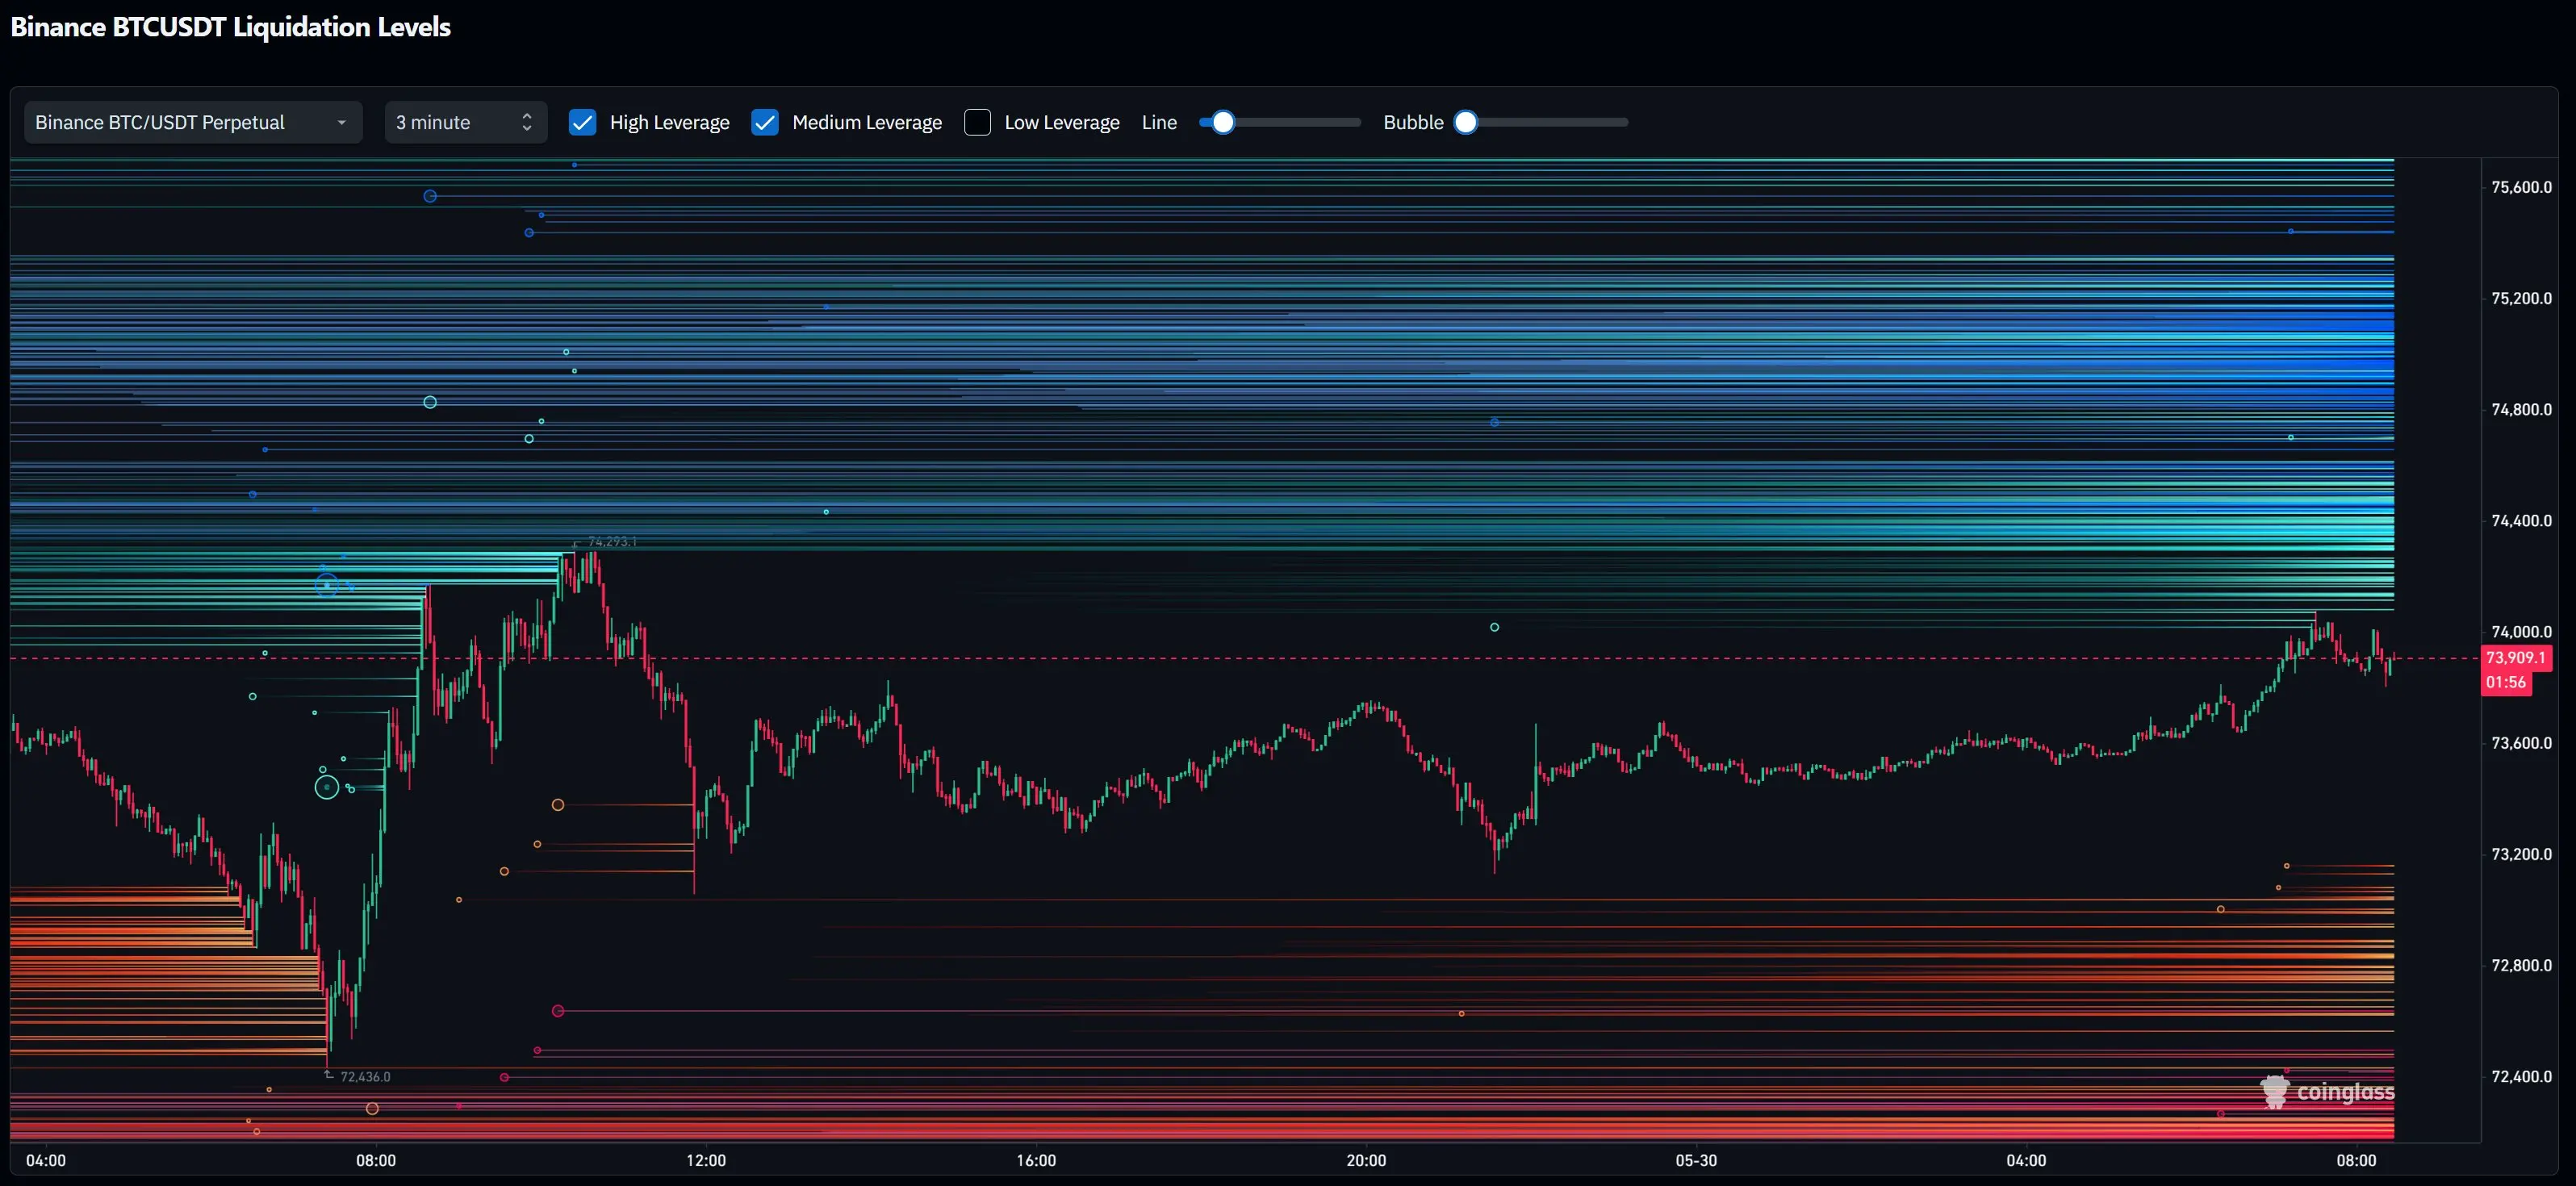
Task: Click the 73,200.0 price axis label
Action: [2521, 854]
